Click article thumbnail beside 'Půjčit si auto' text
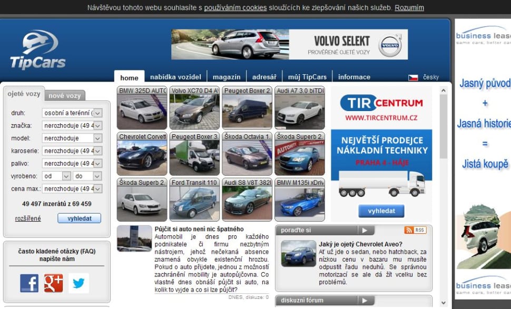The width and height of the screenshot is (511, 309). [134, 238]
